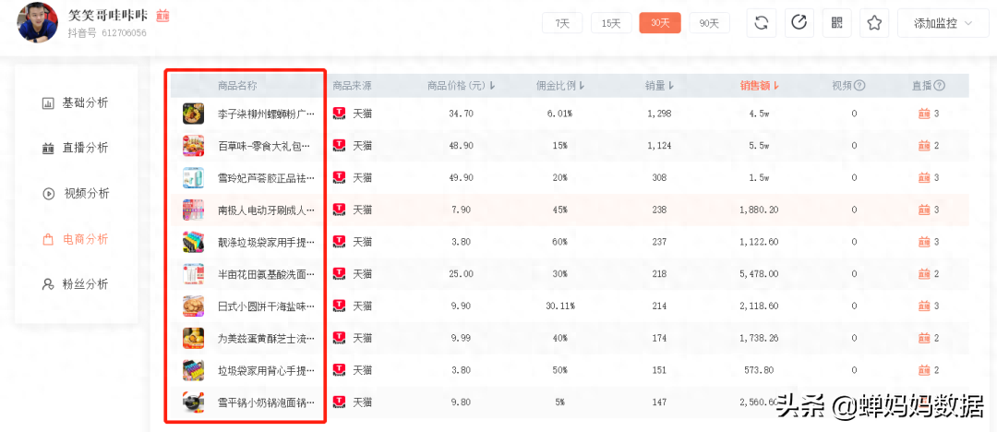Click help icon next to 视频 header
Image resolution: width=997 pixels, height=432 pixels.
859,85
